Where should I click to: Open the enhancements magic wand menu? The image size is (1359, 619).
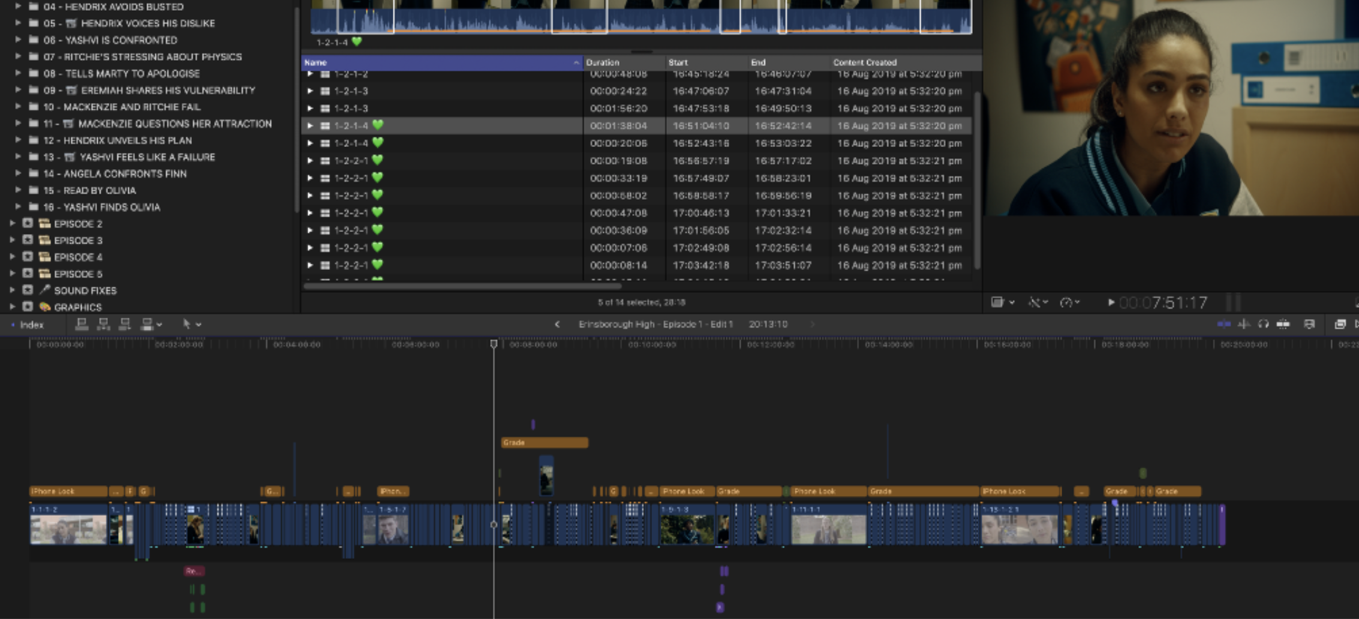[x=1038, y=303]
